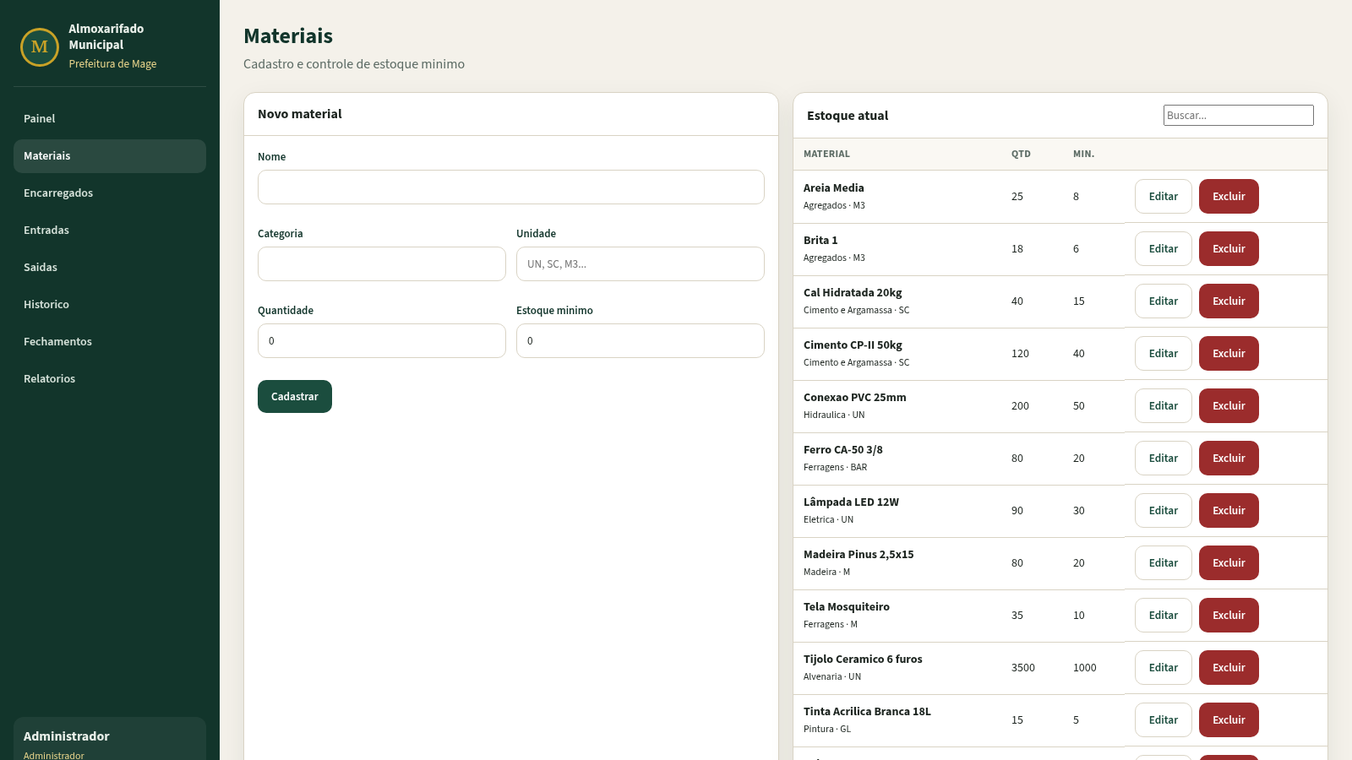Open the Painel menu item
The image size is (1352, 760).
click(x=110, y=119)
